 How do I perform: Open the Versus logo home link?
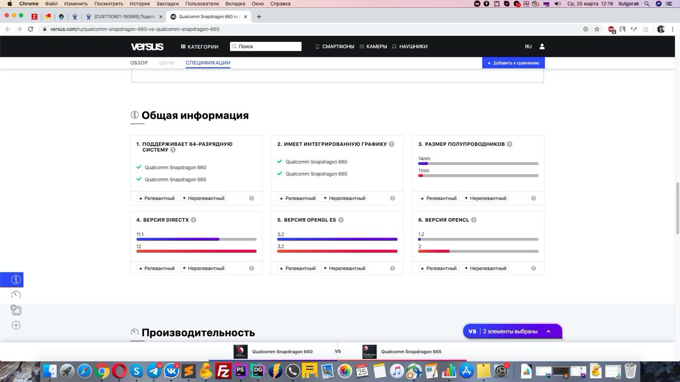[x=147, y=47]
